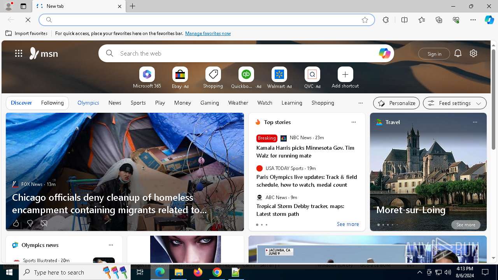
Task: Open Olympics news card options menu
Action: pos(110,245)
